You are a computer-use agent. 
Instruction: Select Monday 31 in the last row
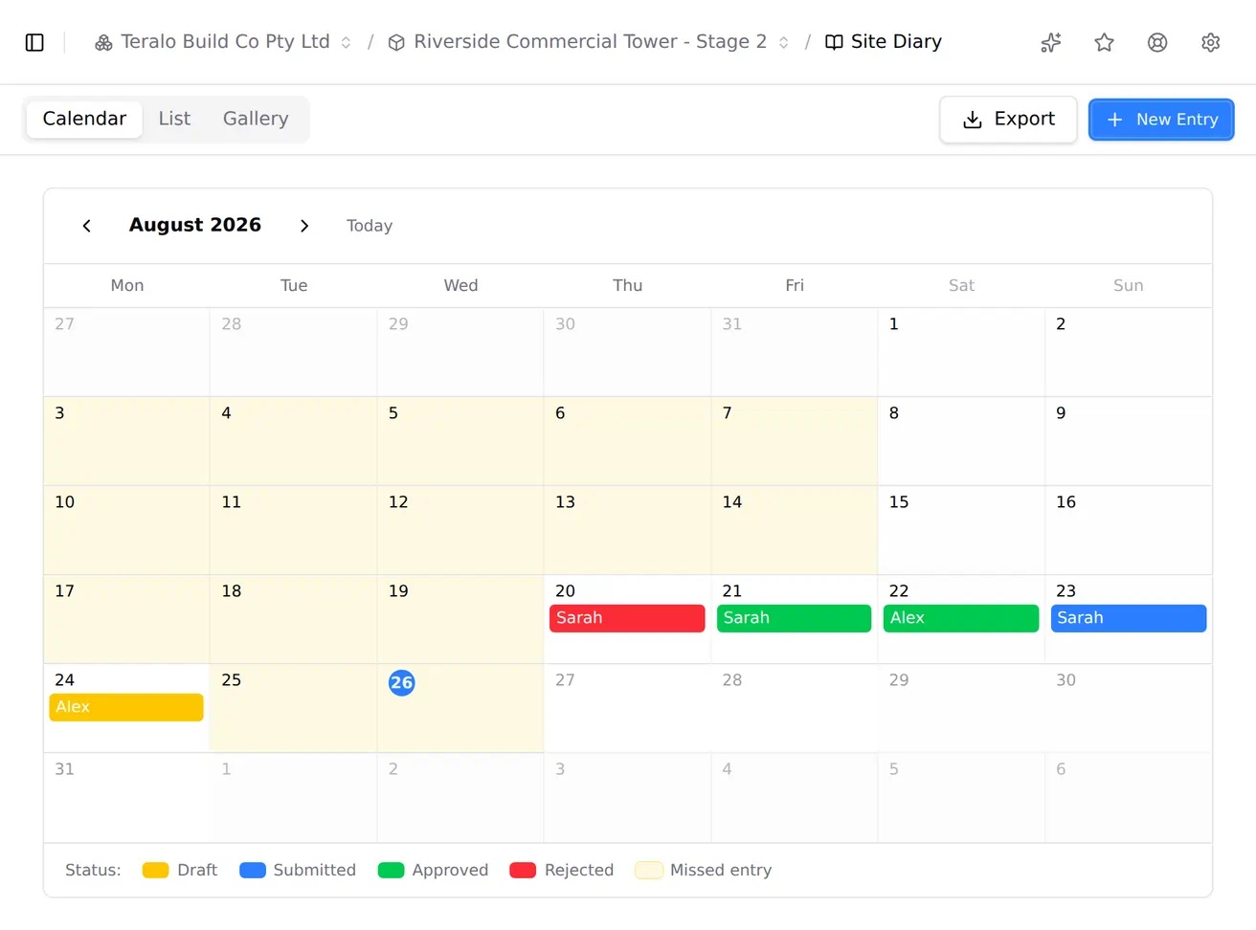(x=126, y=797)
